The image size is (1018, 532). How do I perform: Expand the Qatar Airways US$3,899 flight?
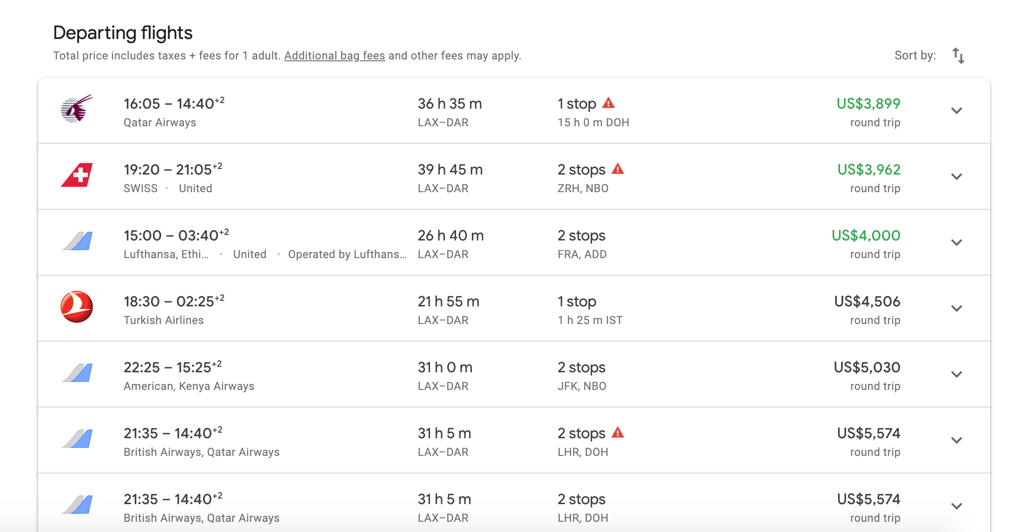pos(956,110)
